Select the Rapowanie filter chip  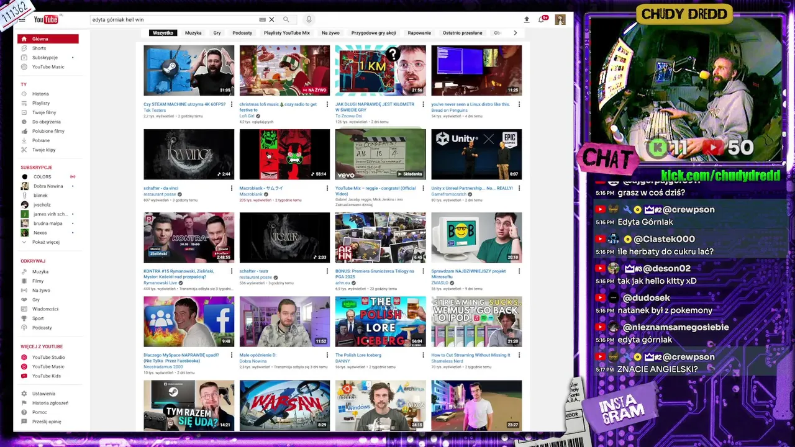point(419,33)
